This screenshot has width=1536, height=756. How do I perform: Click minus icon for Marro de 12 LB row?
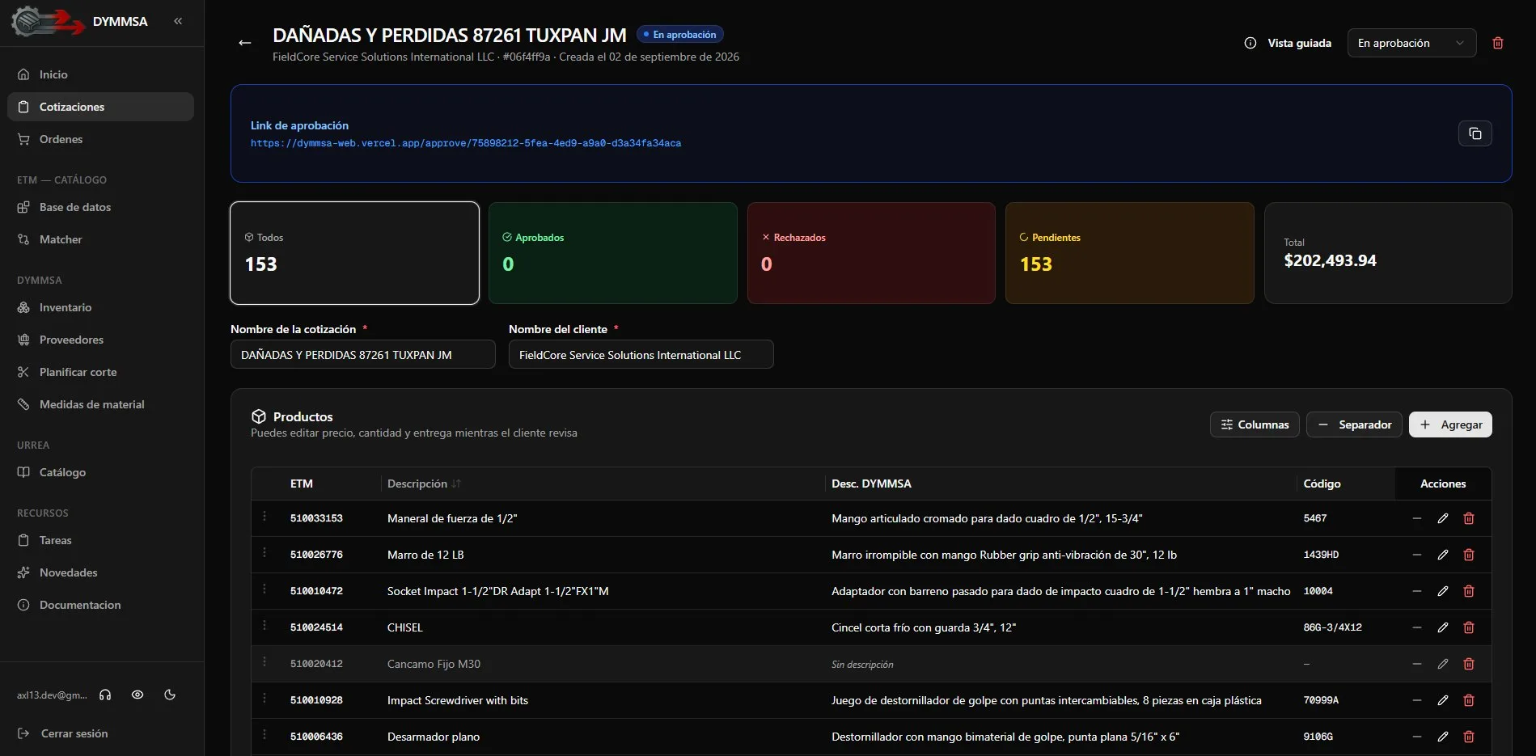tap(1416, 555)
